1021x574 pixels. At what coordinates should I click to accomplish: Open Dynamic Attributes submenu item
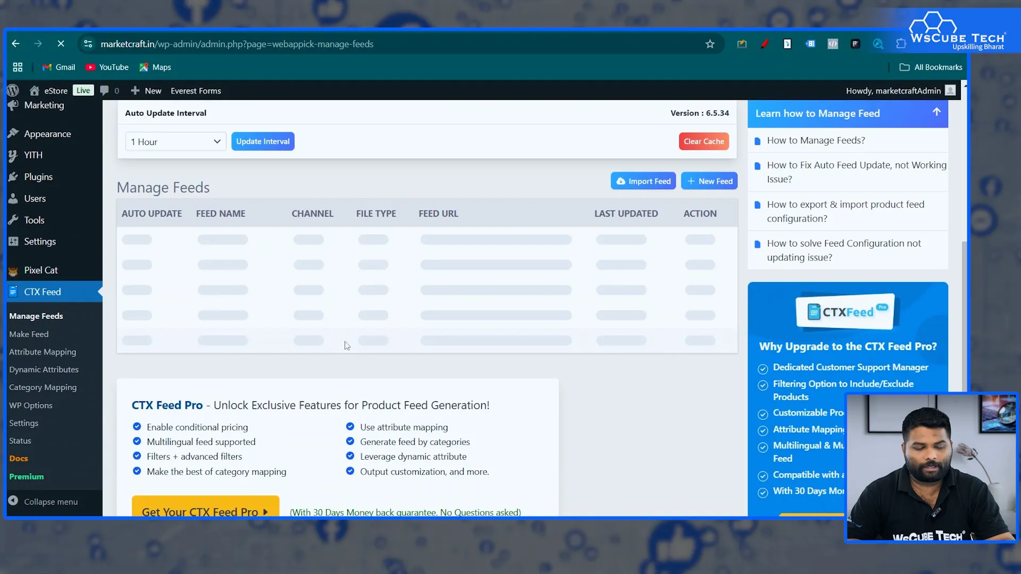[44, 369]
